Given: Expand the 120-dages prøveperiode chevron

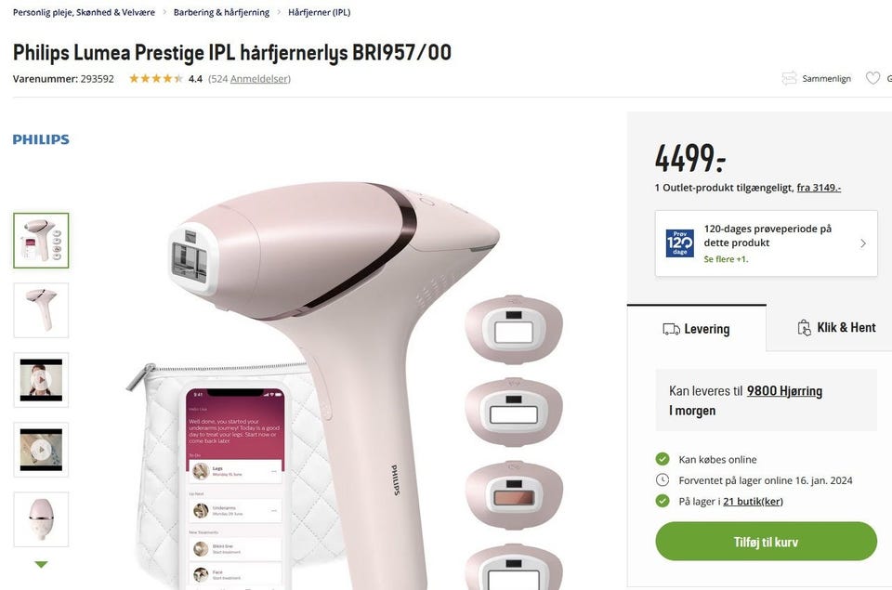Looking at the screenshot, I should pyautogui.click(x=863, y=243).
